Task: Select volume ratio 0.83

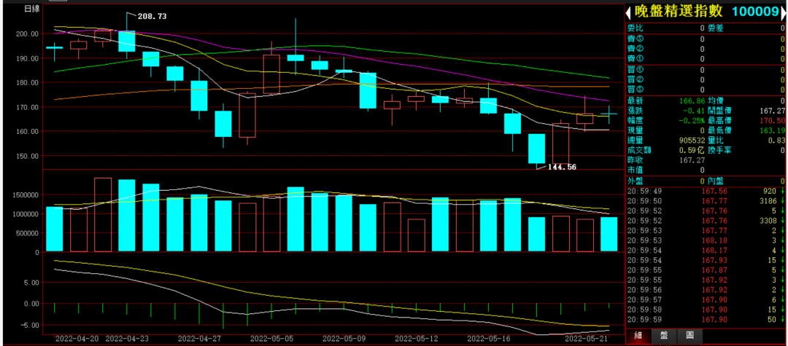Action: pos(776,140)
